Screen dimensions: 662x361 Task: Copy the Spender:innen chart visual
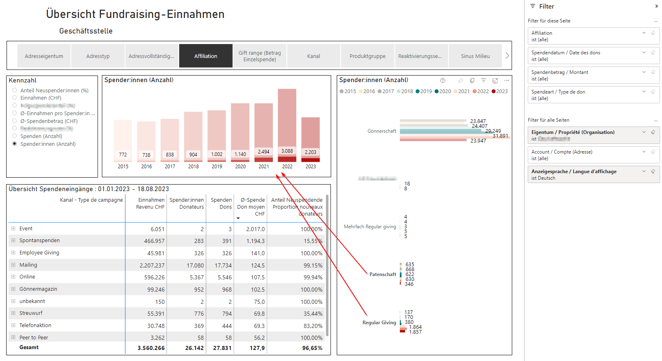point(472,80)
